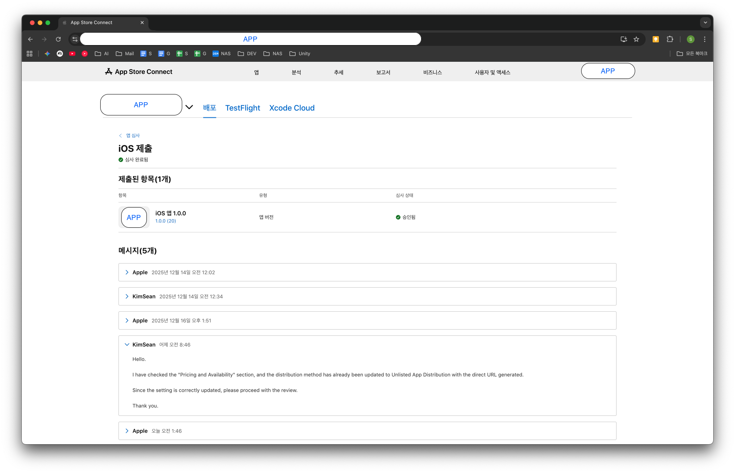
Task: Open the white circular cast-style bookmark
Action: coord(60,54)
